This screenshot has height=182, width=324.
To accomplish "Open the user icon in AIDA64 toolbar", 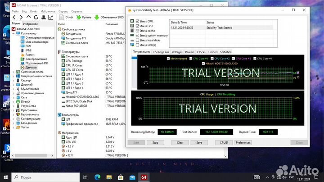I will tap(43, 18).
